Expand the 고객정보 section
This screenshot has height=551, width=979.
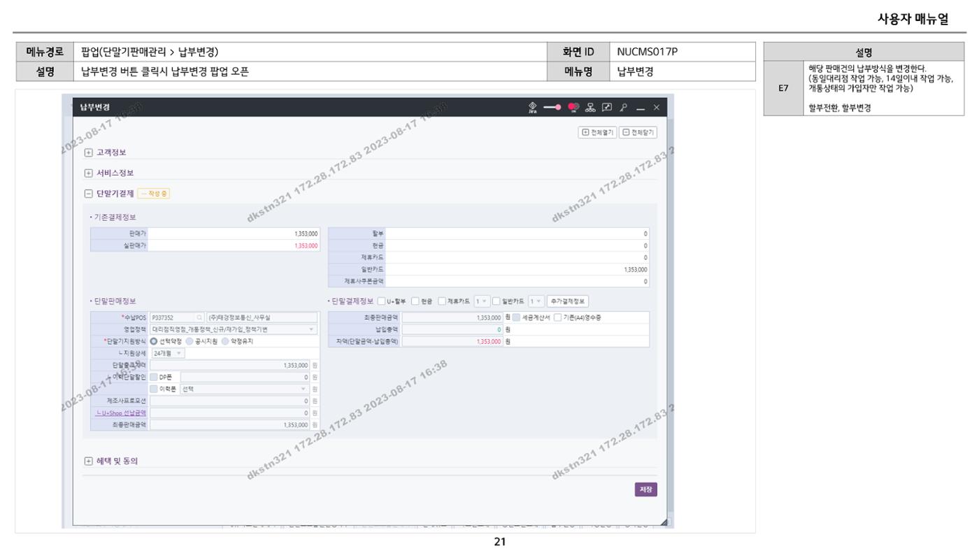coord(89,152)
